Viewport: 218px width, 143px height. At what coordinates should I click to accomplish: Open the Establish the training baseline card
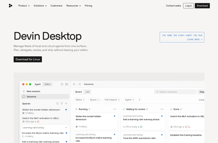[186, 137]
